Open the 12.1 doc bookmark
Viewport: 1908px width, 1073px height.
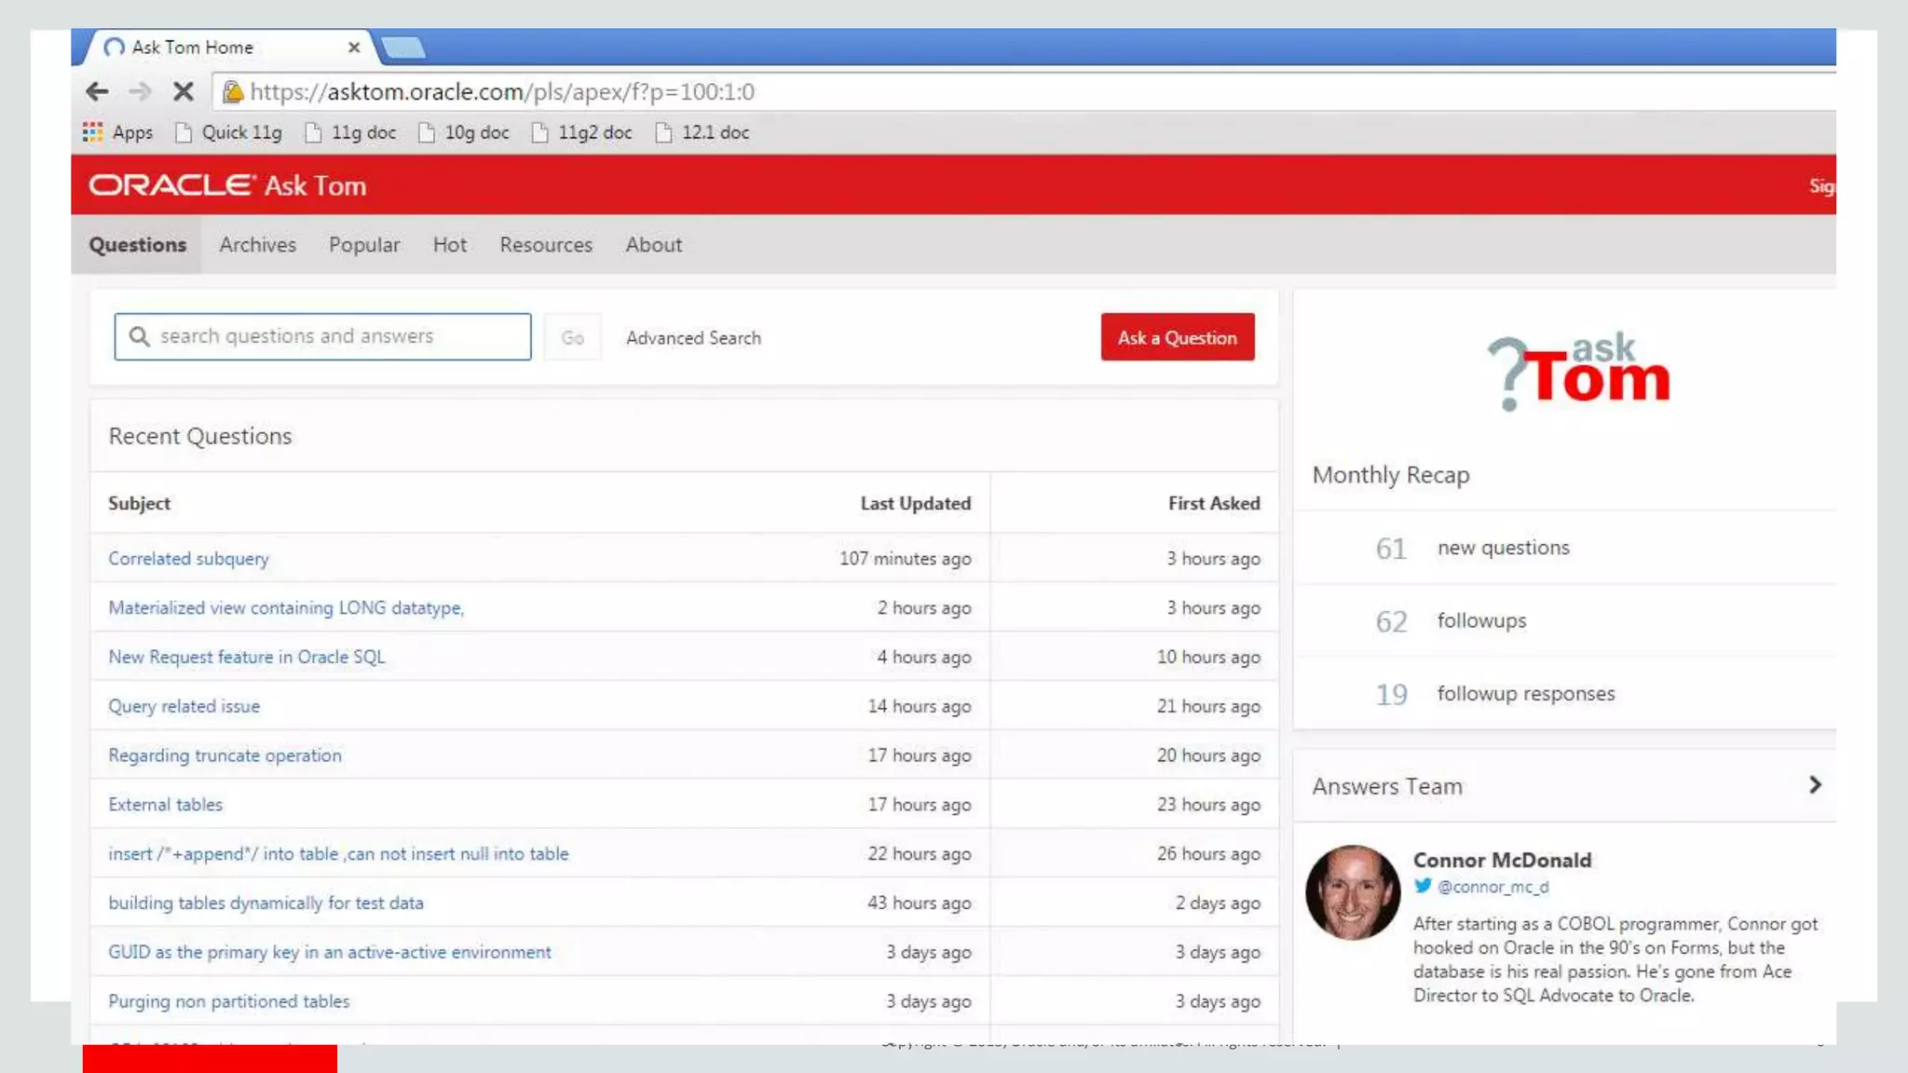coord(702,132)
